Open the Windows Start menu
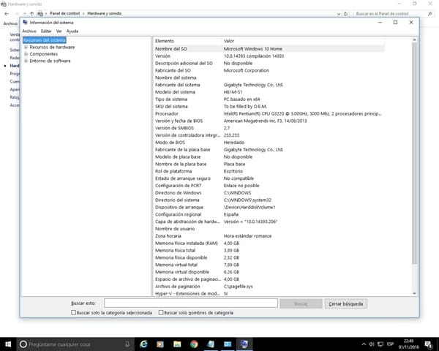Image resolution: width=439 pixels, height=351 pixels. (x=8, y=344)
